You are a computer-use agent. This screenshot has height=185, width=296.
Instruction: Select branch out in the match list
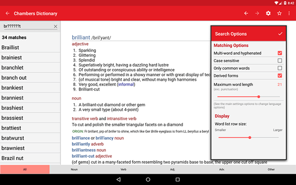(x=30, y=78)
